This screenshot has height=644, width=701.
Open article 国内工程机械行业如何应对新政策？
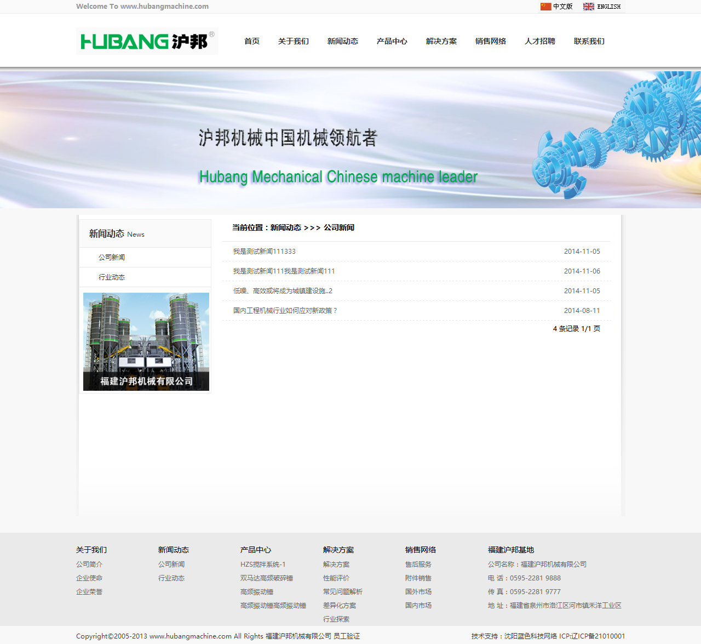(285, 311)
